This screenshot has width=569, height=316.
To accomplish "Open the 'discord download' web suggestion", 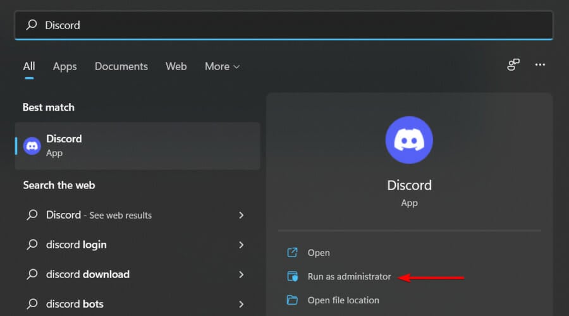I will click(x=138, y=274).
